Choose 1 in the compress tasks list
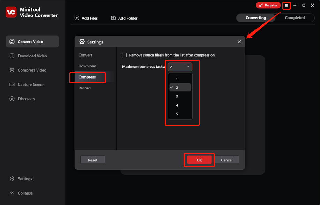 [180, 79]
